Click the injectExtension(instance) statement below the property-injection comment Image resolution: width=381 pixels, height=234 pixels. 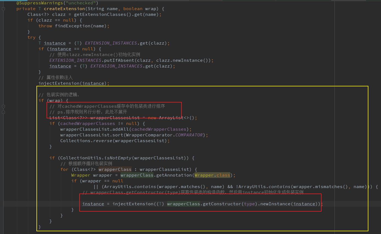click(73, 83)
